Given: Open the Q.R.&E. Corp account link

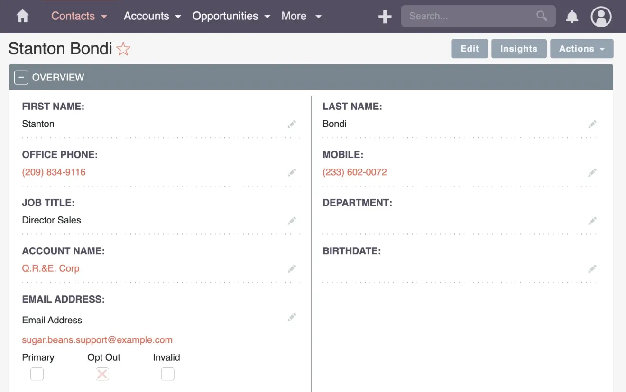Looking at the screenshot, I should [51, 268].
